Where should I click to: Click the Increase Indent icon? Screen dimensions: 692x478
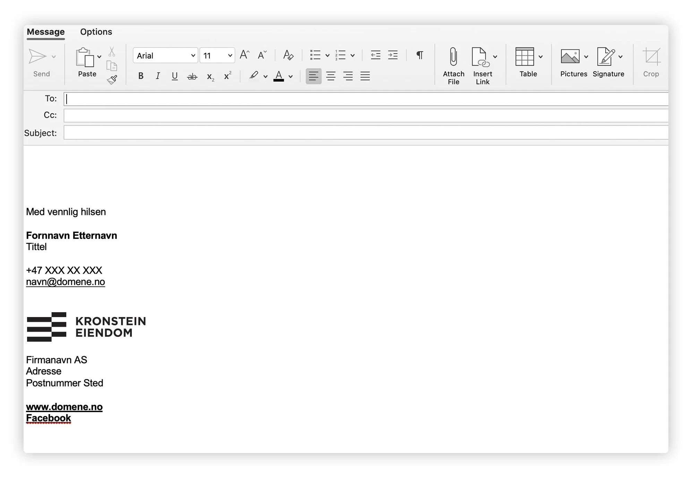point(393,55)
